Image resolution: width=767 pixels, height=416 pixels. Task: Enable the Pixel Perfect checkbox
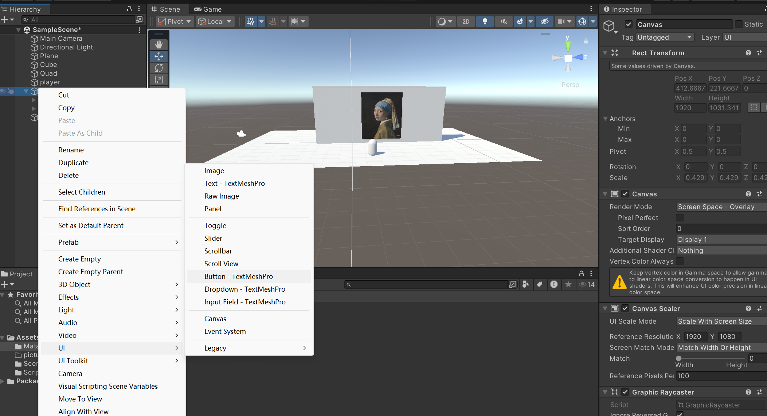tap(680, 218)
